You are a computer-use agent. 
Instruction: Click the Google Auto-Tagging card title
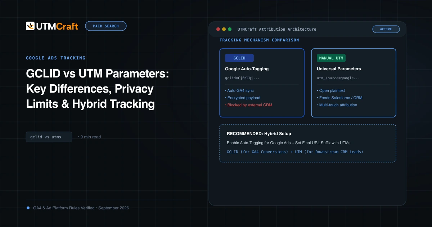[x=247, y=69]
